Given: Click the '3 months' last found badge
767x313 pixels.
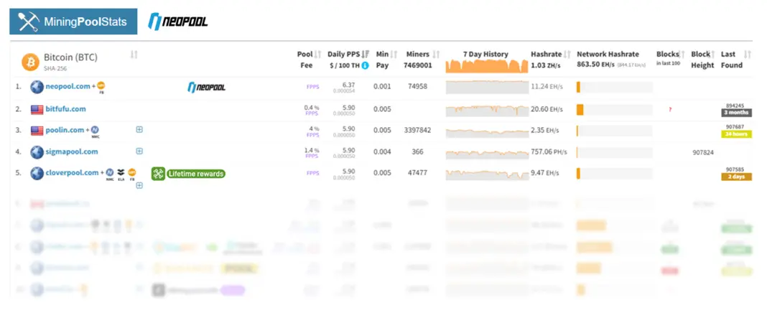Looking at the screenshot, I should [735, 113].
